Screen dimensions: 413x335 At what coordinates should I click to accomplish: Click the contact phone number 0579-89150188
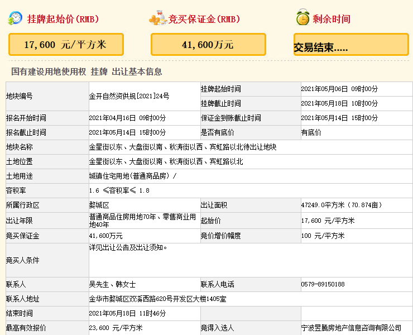click(x=323, y=284)
